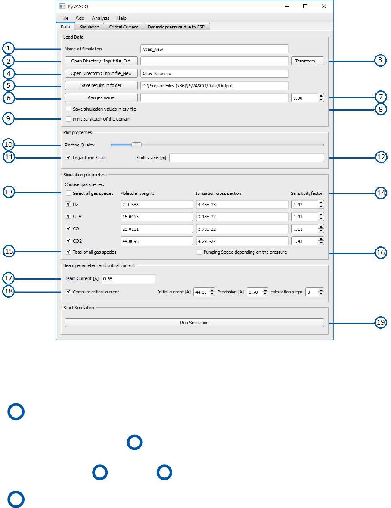Uncheck the Compute critical current checkbox
The width and height of the screenshot is (391, 508).
coord(68,292)
